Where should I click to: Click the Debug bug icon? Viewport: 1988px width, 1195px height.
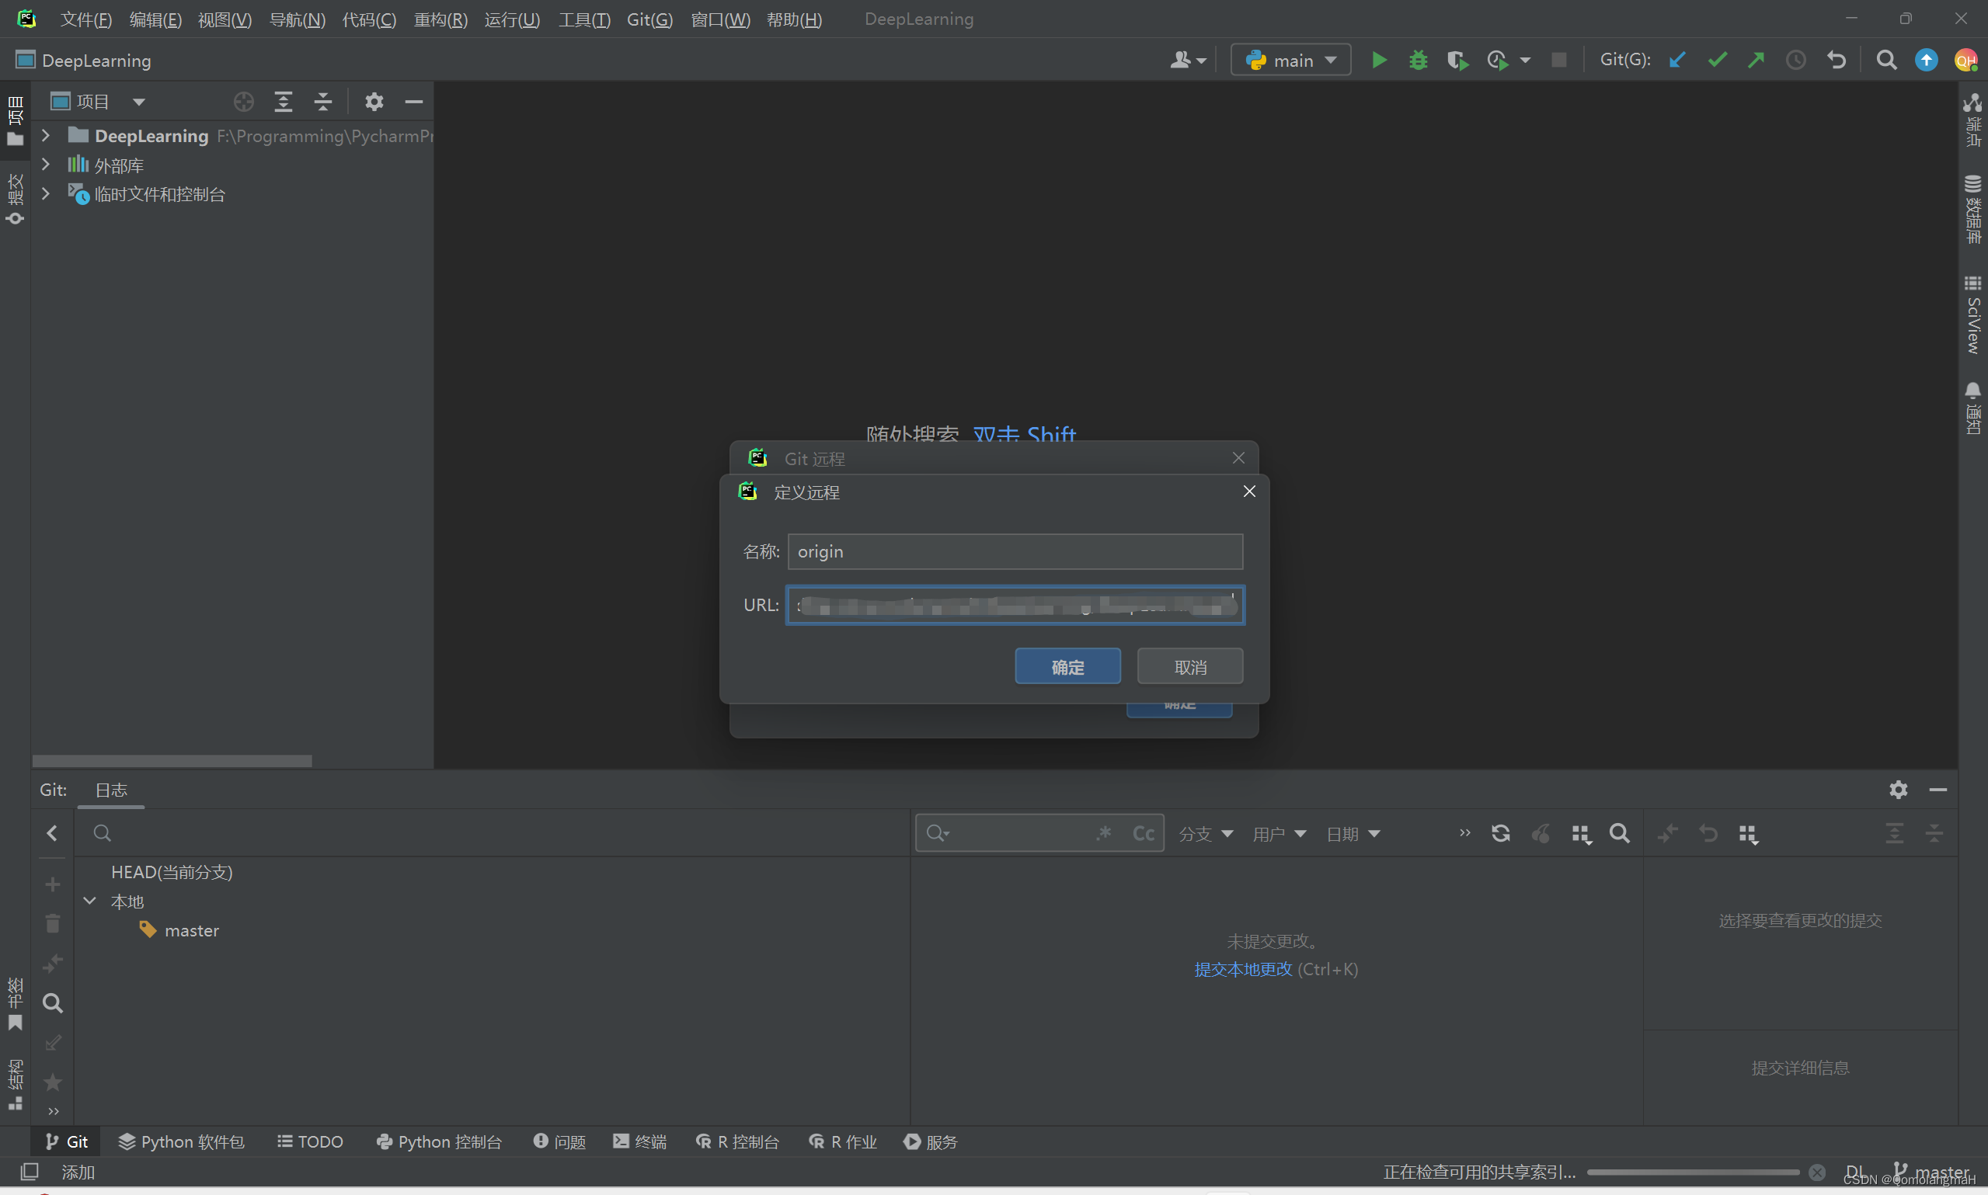1418,61
